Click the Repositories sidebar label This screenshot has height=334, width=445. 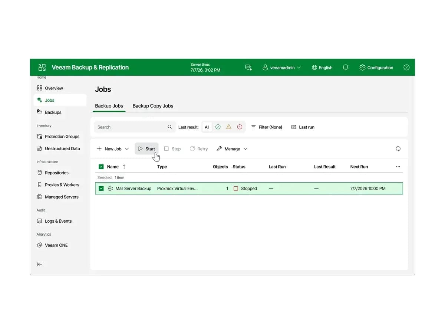(57, 173)
